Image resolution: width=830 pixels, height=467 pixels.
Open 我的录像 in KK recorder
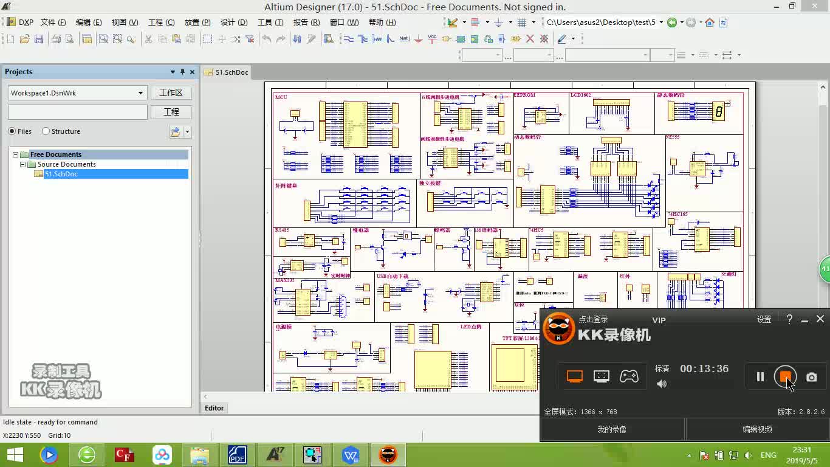point(612,429)
